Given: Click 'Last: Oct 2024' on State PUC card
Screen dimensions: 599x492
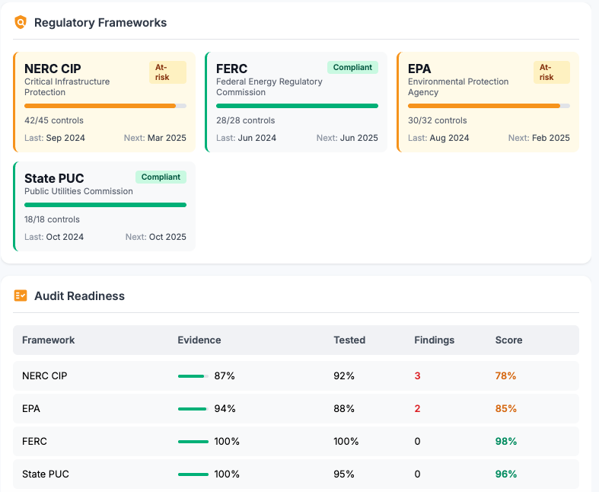Looking at the screenshot, I should click(x=54, y=237).
